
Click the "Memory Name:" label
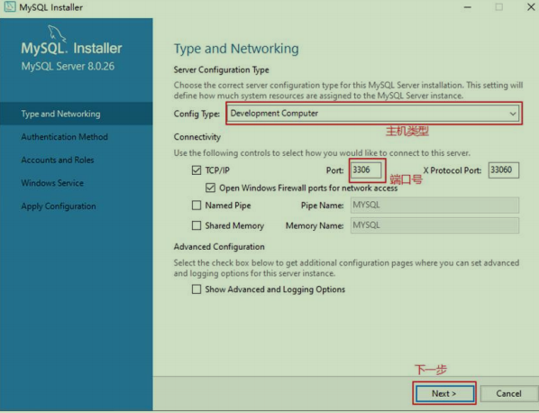(315, 225)
